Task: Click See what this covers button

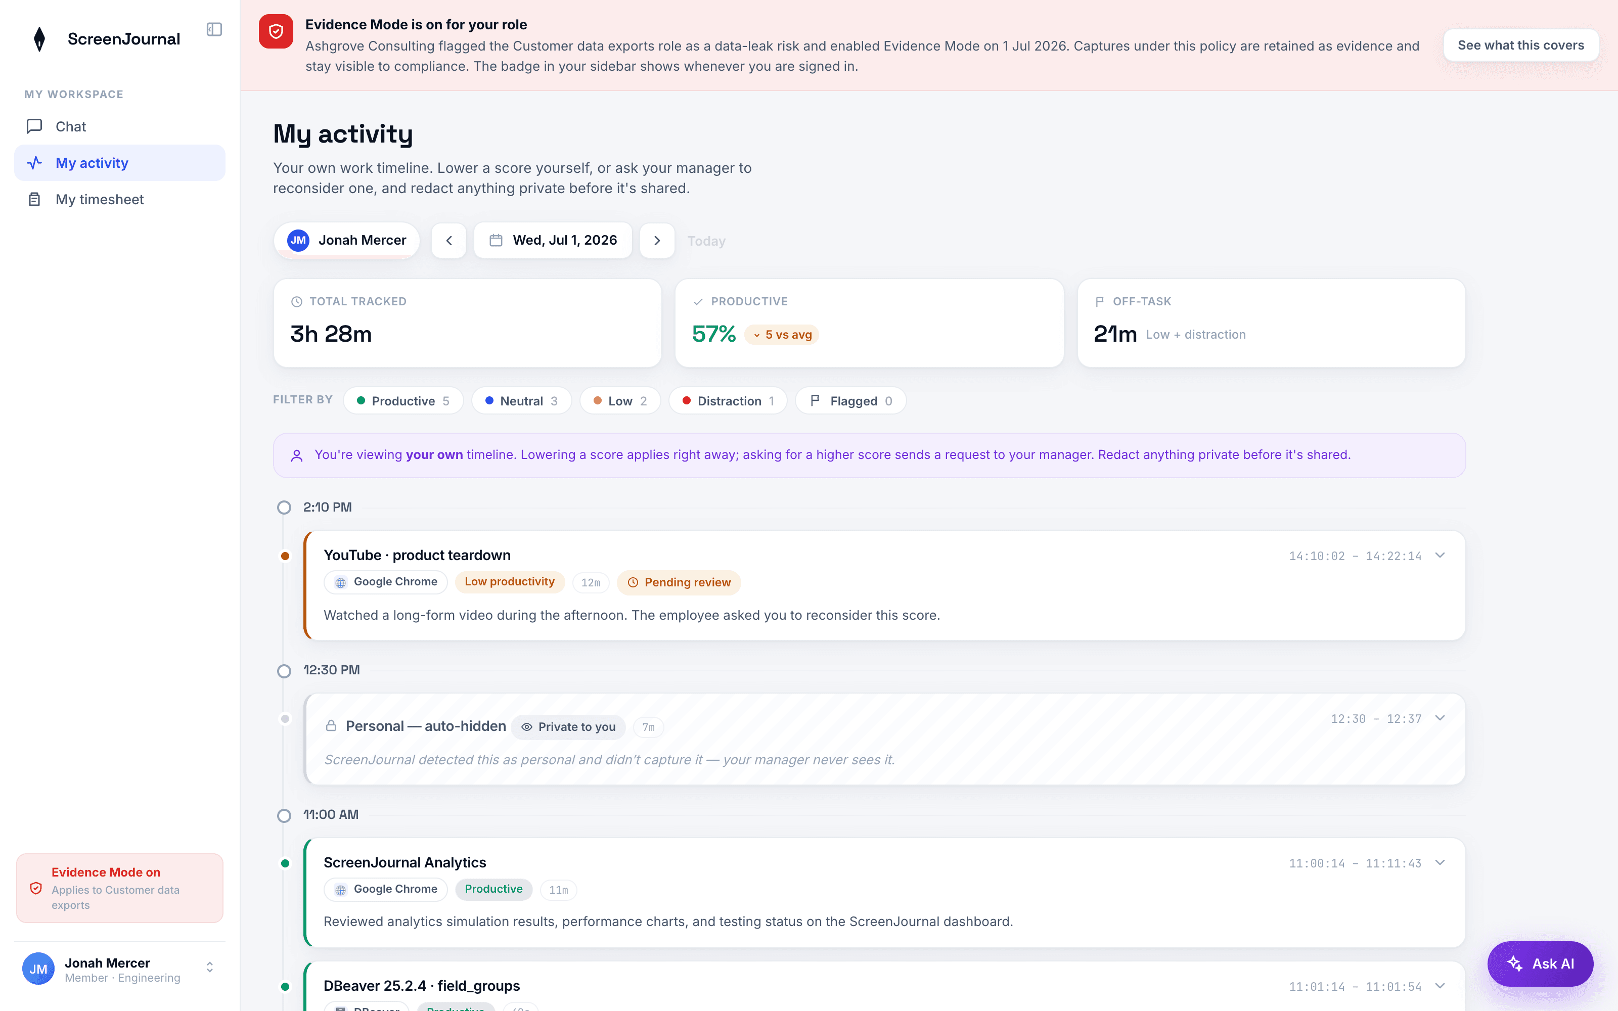Action: [1521, 45]
